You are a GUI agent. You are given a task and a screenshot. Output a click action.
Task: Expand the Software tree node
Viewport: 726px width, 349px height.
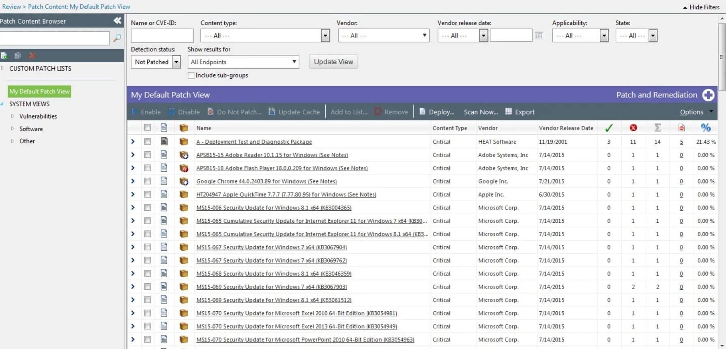[x=13, y=129]
